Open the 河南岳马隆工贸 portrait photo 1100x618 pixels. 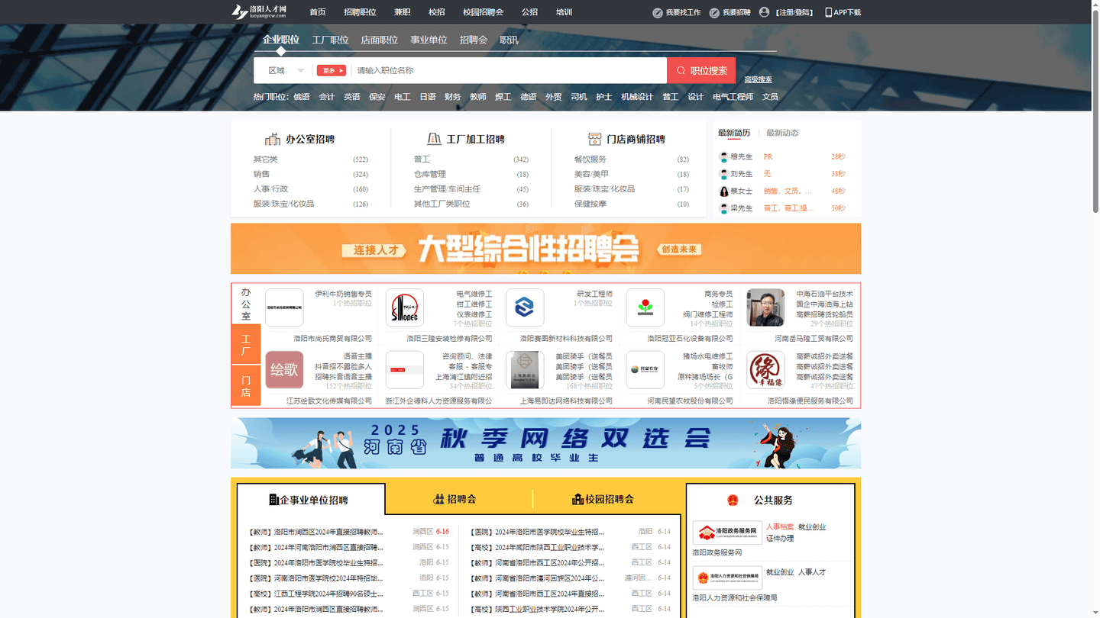tap(765, 307)
